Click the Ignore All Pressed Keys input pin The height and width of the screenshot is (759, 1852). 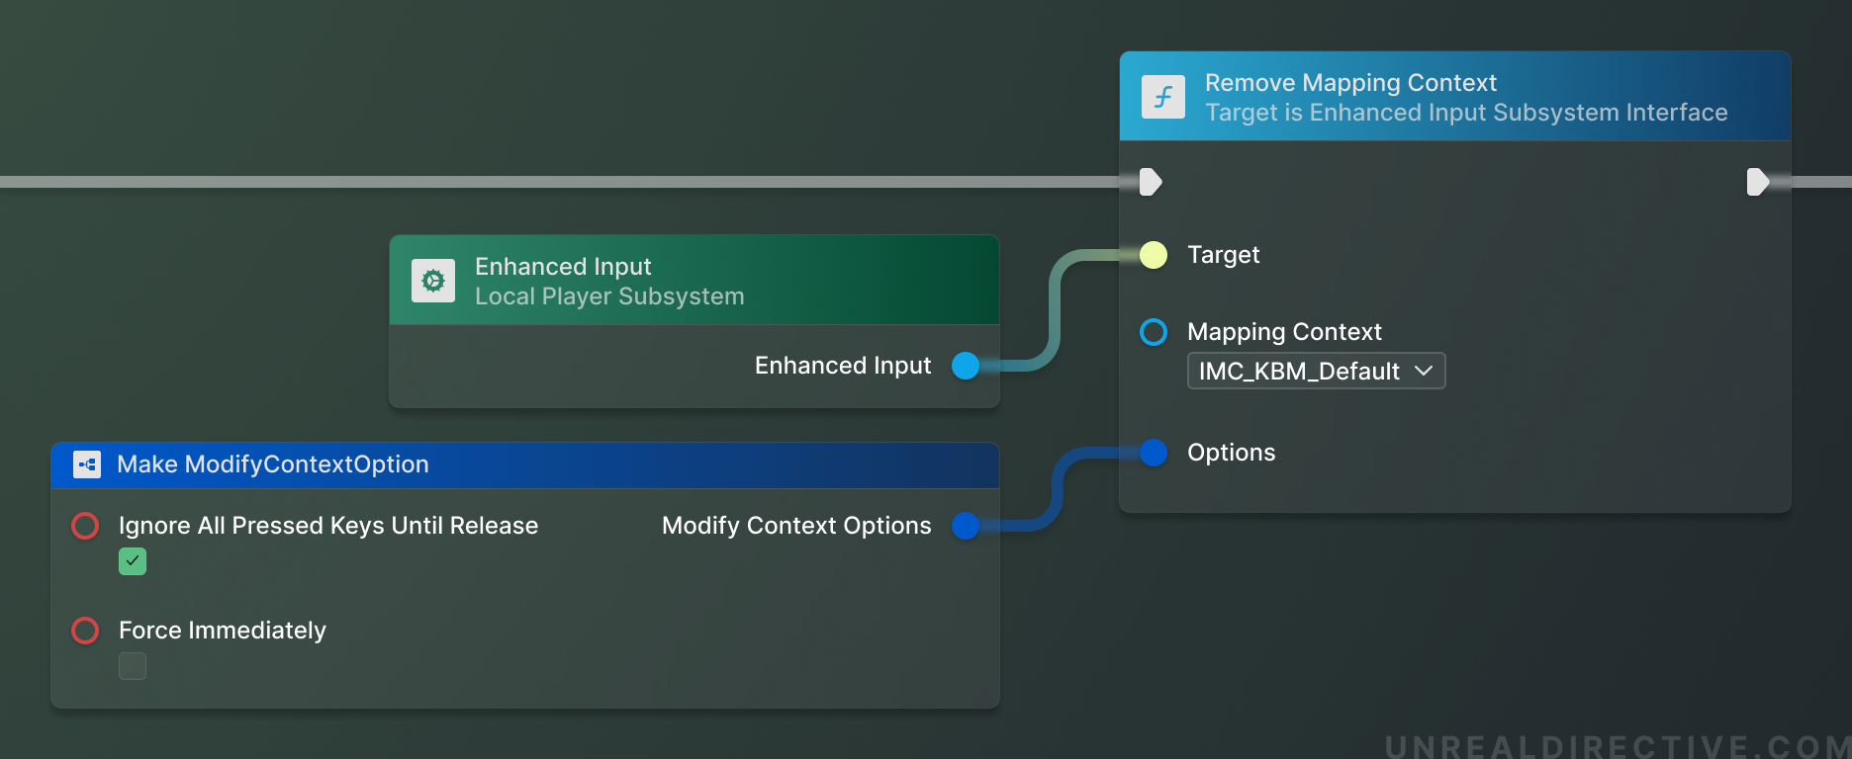[x=85, y=526]
